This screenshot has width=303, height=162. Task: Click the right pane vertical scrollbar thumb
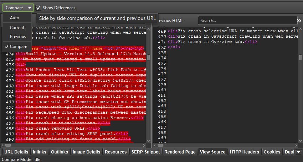click(300, 58)
